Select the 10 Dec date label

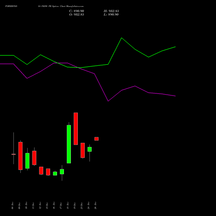(26, 206)
